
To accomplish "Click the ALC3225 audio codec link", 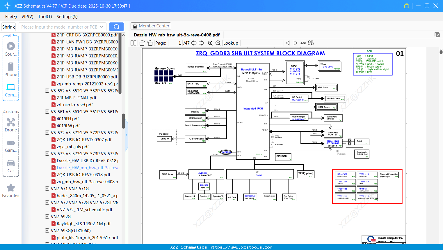I will click(x=202, y=173).
